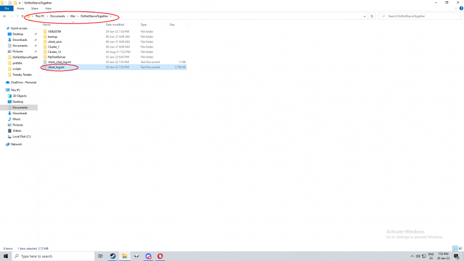The image size is (464, 261).
Task: Sort by the Size column header
Action: [x=172, y=25]
